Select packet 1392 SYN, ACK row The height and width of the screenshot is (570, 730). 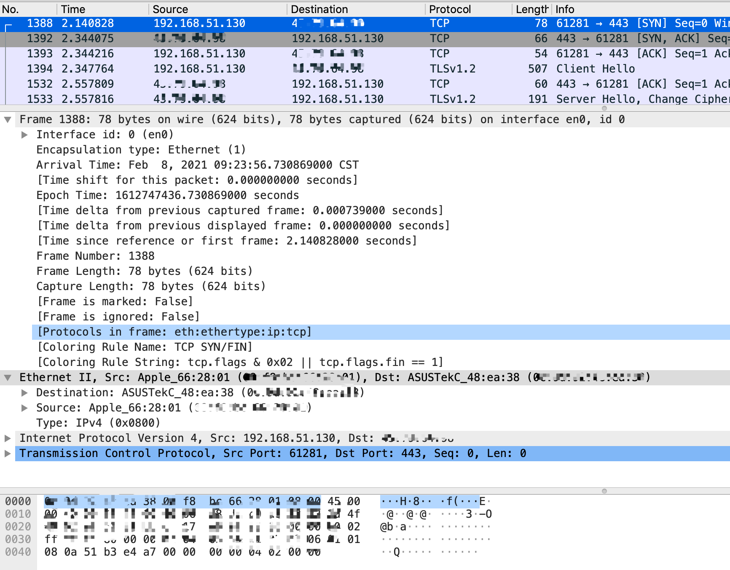pyautogui.click(x=365, y=39)
